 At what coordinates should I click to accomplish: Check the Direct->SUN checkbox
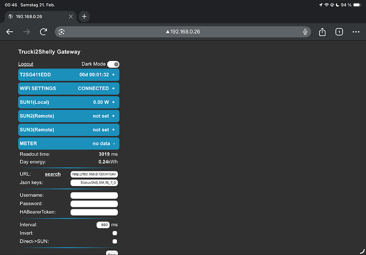coord(115,241)
